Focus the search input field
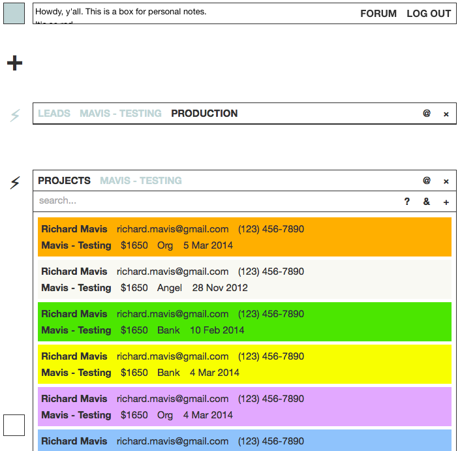460x451 pixels. [x=215, y=201]
